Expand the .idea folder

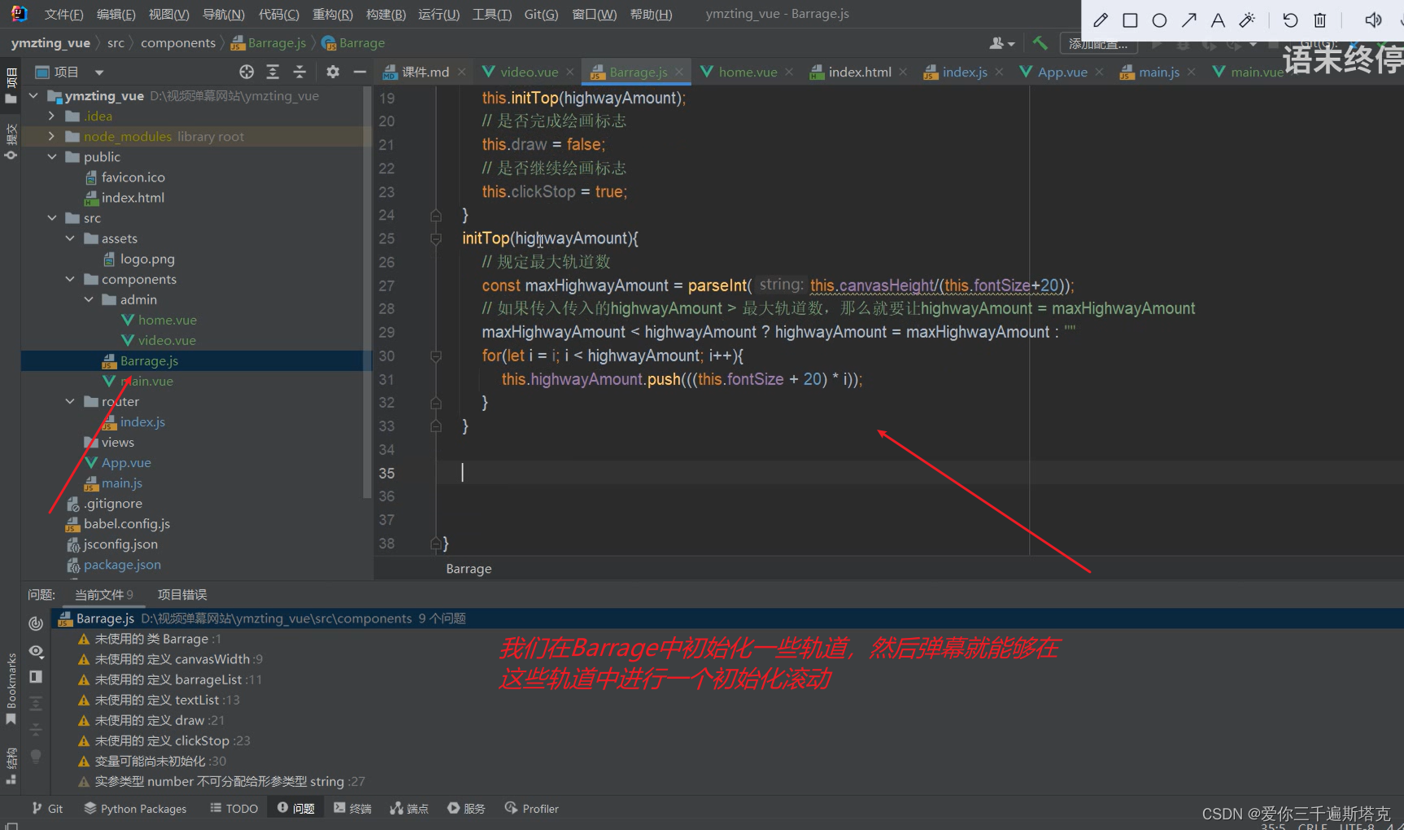[52, 116]
